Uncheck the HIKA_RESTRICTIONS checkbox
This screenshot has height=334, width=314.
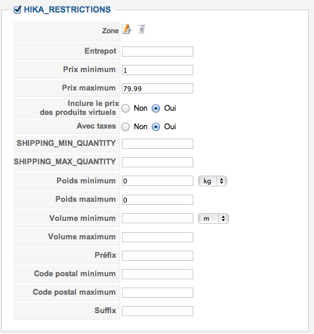17,10
